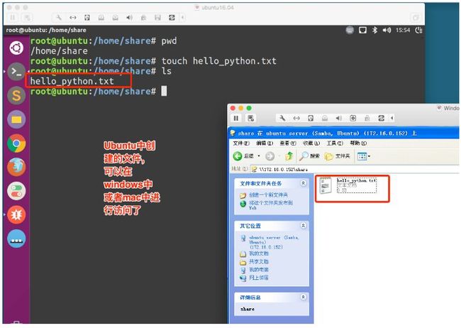The height and width of the screenshot is (328, 461).
Task: Open the 帮助(H) menu in Explorer
Action: point(358,143)
